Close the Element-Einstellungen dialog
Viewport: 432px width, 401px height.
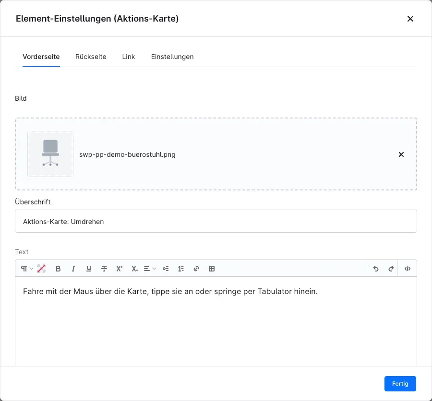click(x=410, y=19)
